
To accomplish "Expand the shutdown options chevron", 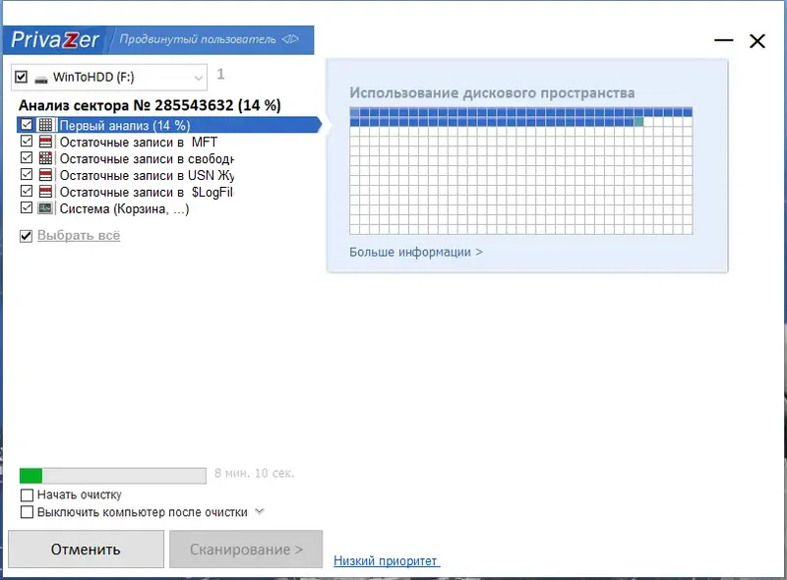I will pyautogui.click(x=260, y=512).
